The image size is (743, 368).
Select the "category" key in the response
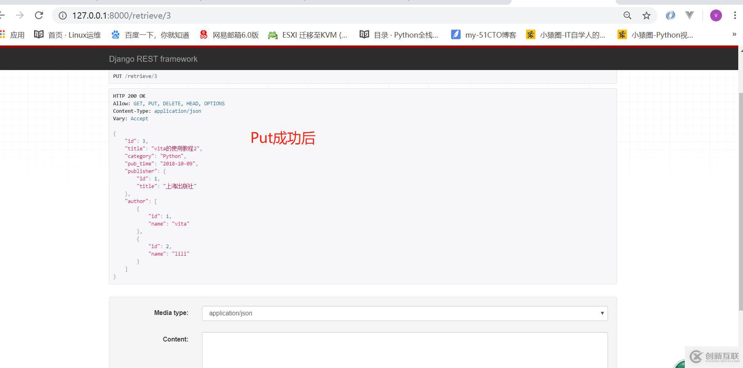pos(139,156)
